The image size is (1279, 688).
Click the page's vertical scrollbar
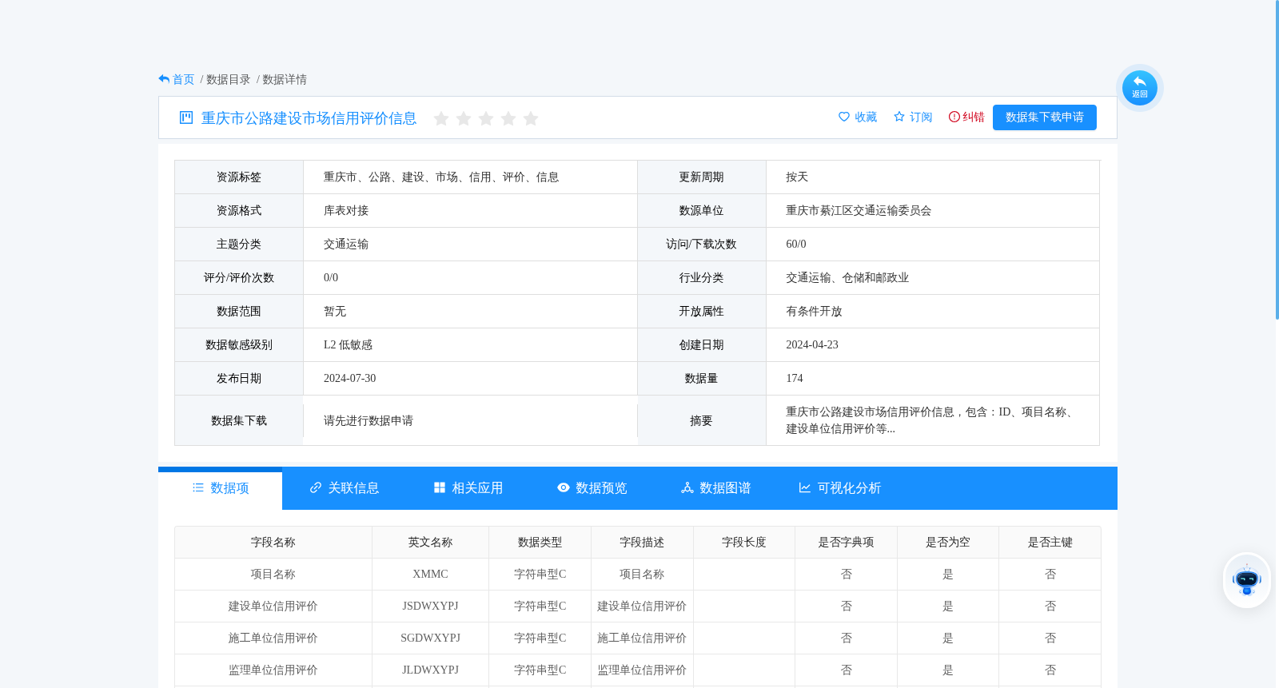click(x=1277, y=160)
